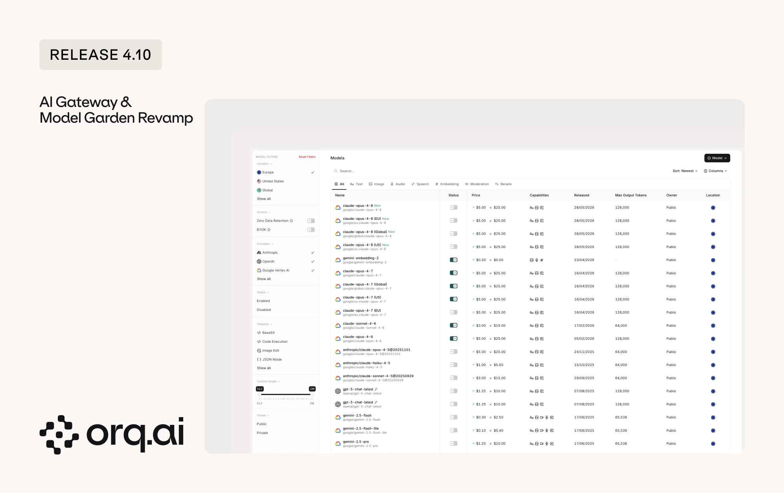784x493 pixels.
Task: Switch to the Image tab
Action: (376, 184)
